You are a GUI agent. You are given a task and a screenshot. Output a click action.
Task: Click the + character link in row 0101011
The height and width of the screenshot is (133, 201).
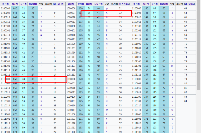pyautogui.click(x=41, y=57)
